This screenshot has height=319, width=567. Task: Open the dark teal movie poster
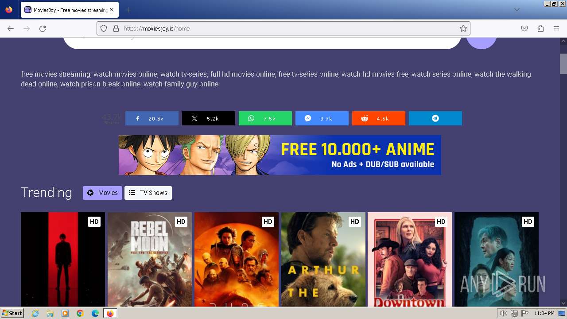pos(497,259)
